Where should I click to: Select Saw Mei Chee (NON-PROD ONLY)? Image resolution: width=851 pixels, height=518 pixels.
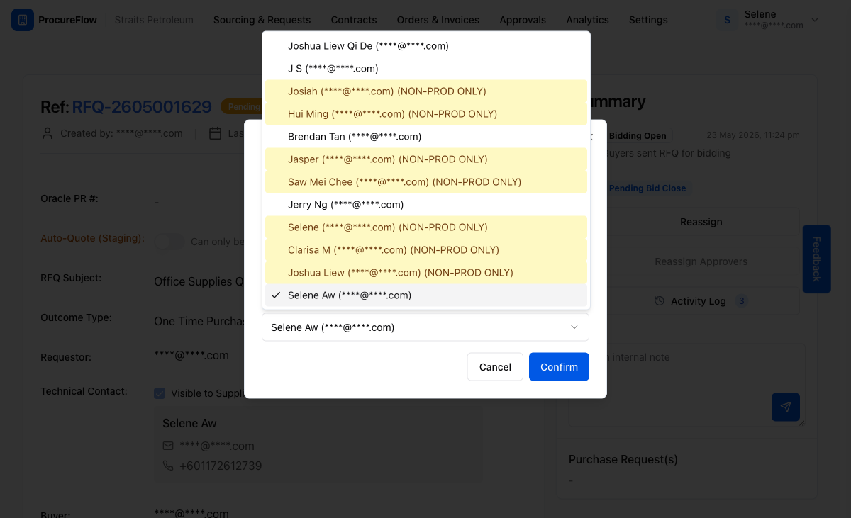click(x=425, y=182)
